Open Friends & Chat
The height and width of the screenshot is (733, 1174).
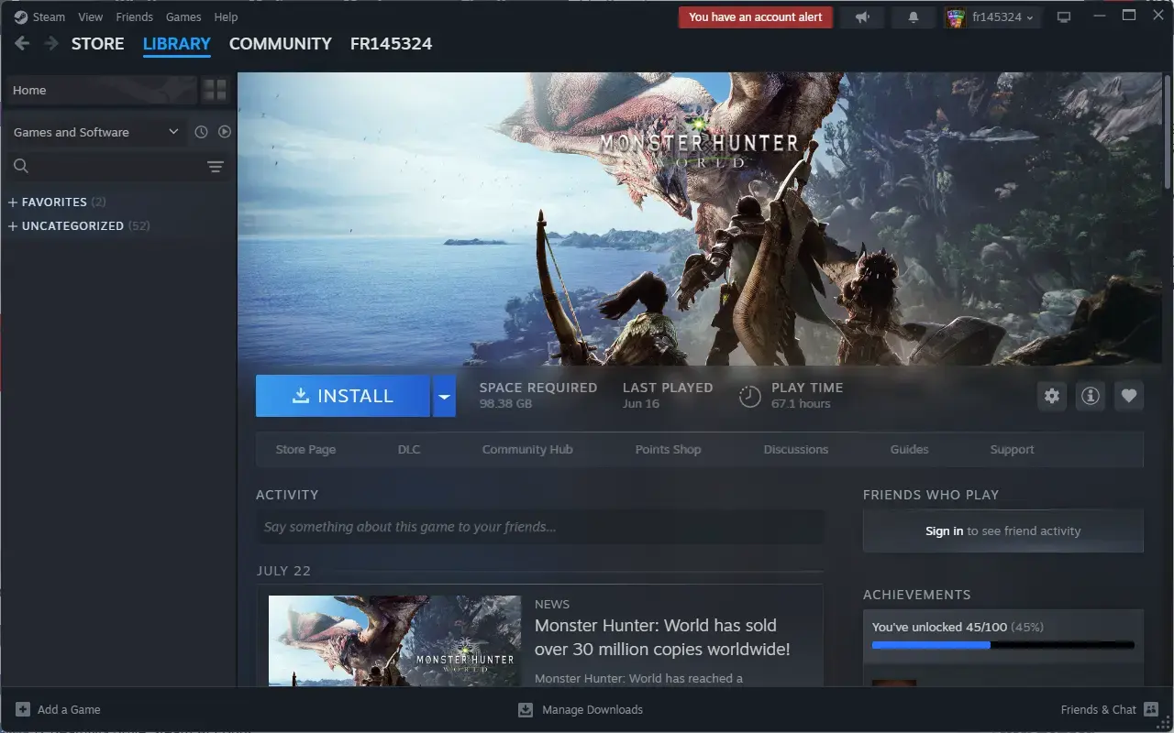click(1099, 709)
